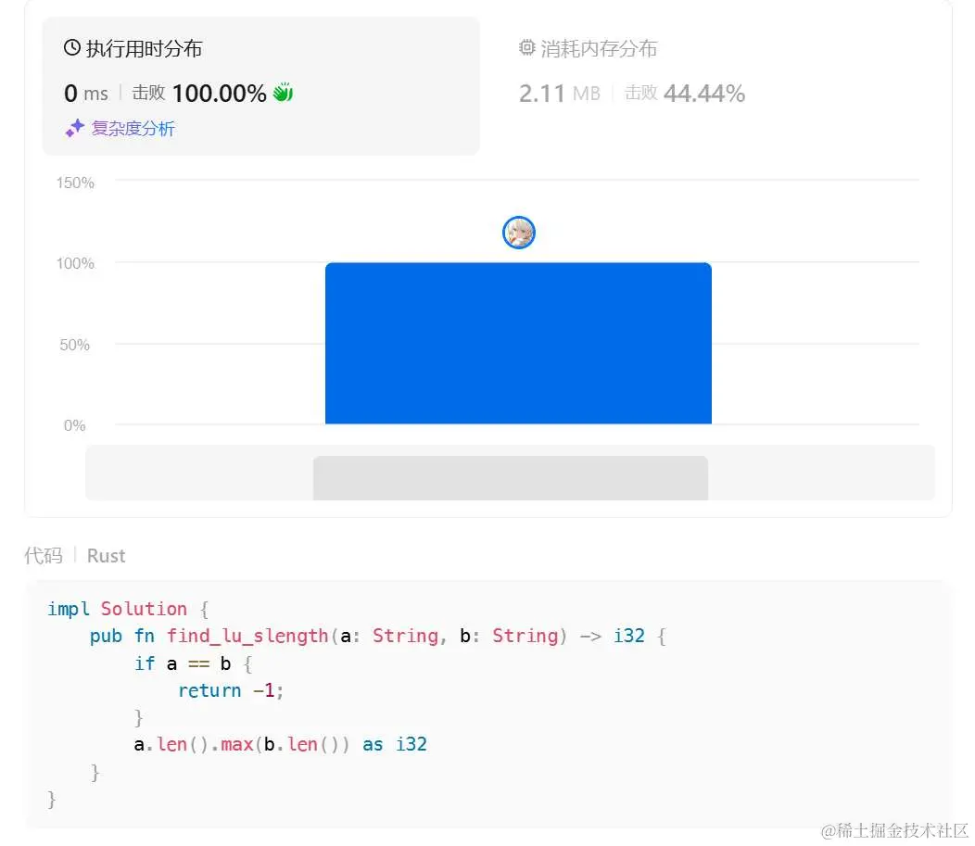Viewport: 975px width, 846px height.
Task: Click the 44.44% memory beat percentage
Action: pos(704,94)
